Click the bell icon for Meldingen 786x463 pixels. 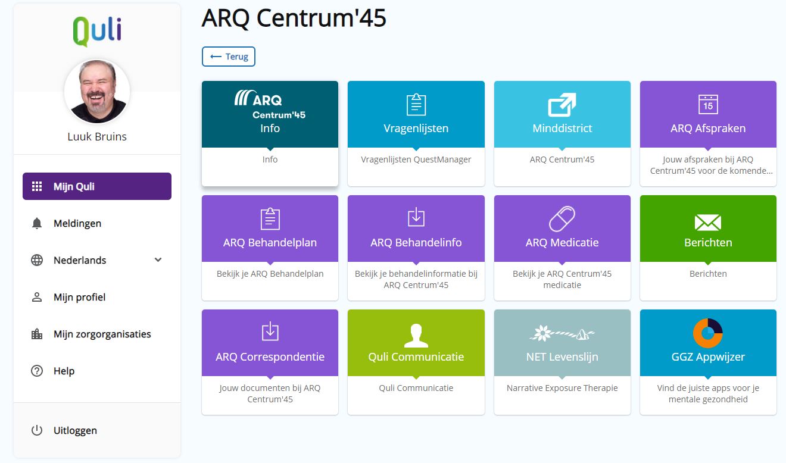point(37,223)
